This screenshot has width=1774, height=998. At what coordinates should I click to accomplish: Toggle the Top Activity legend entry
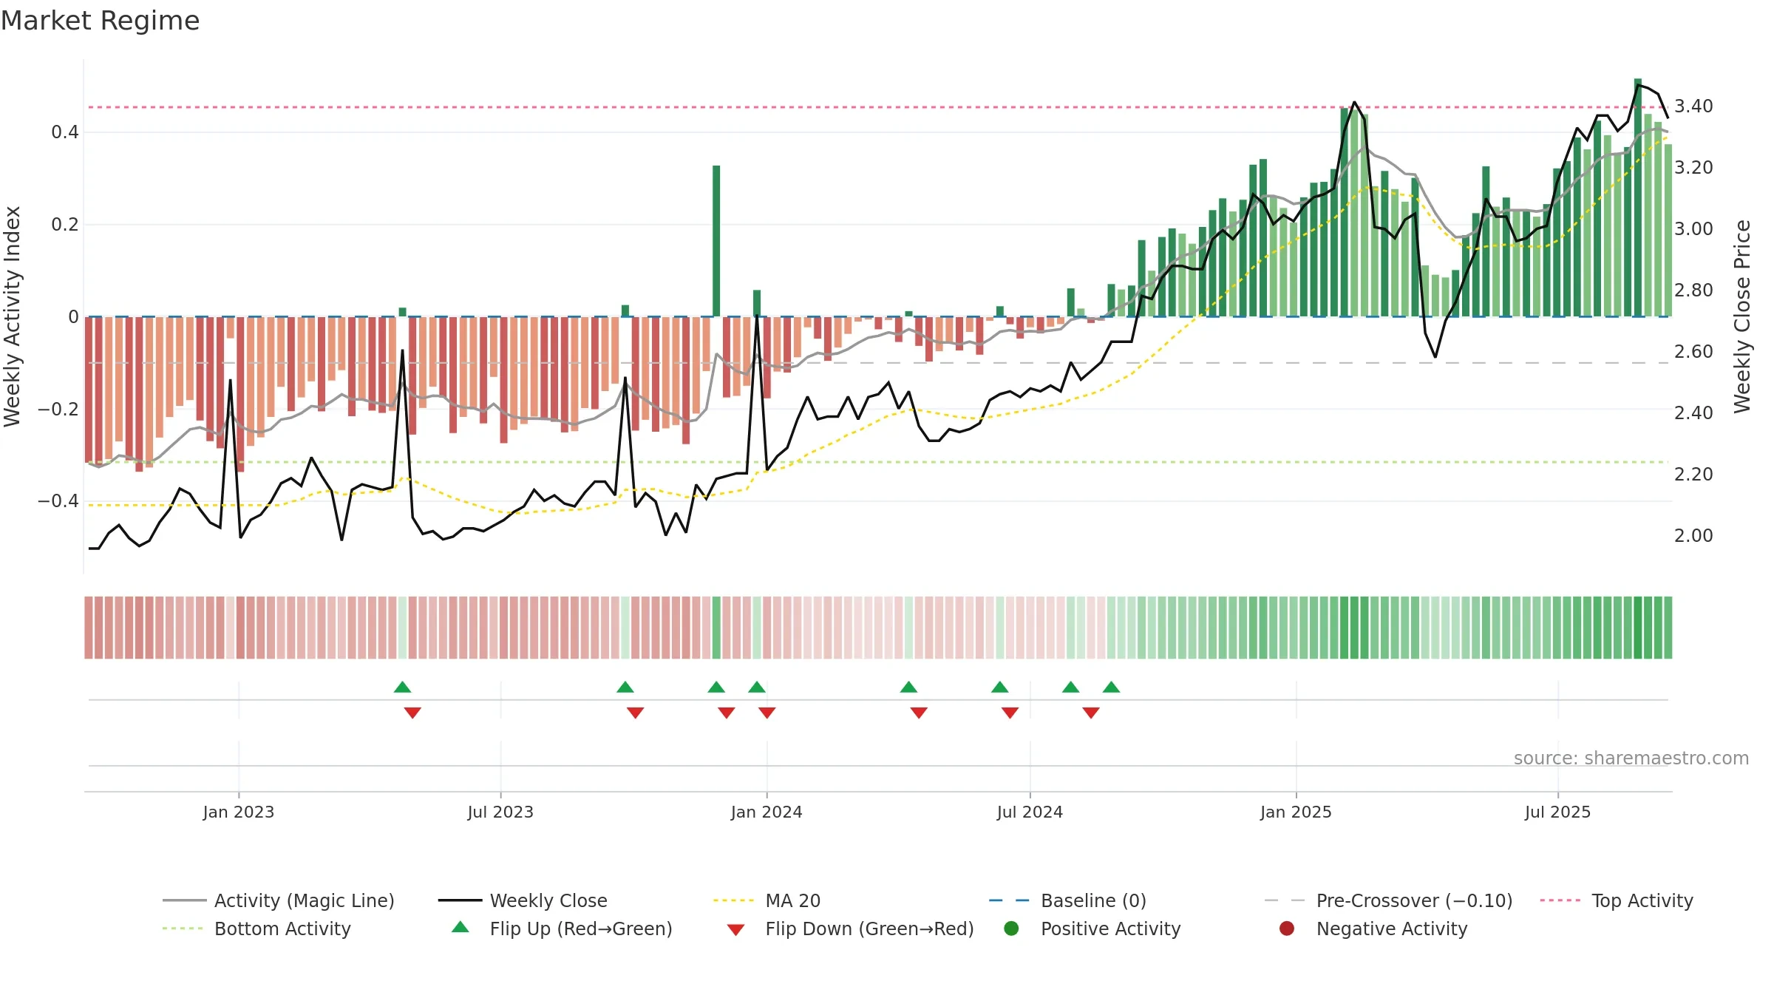[1617, 900]
